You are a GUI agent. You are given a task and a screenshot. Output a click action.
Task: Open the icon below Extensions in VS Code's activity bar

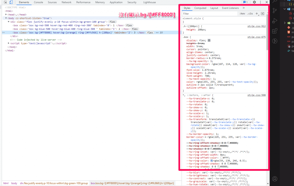pyautogui.click(x=275, y=41)
